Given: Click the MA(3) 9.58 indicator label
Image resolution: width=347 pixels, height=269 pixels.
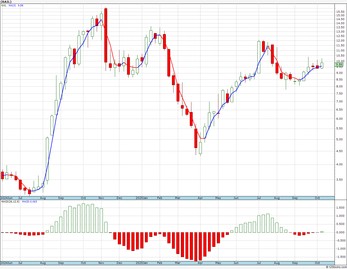Looking at the screenshot, I should tap(16, 5).
